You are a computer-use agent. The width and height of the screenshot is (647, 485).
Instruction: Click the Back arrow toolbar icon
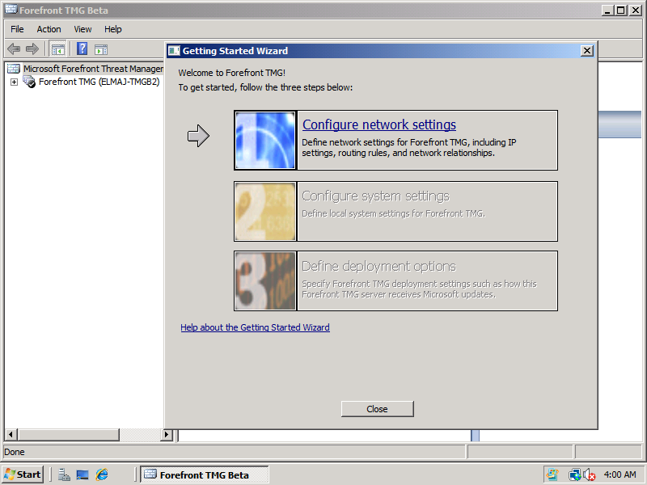tap(14, 48)
